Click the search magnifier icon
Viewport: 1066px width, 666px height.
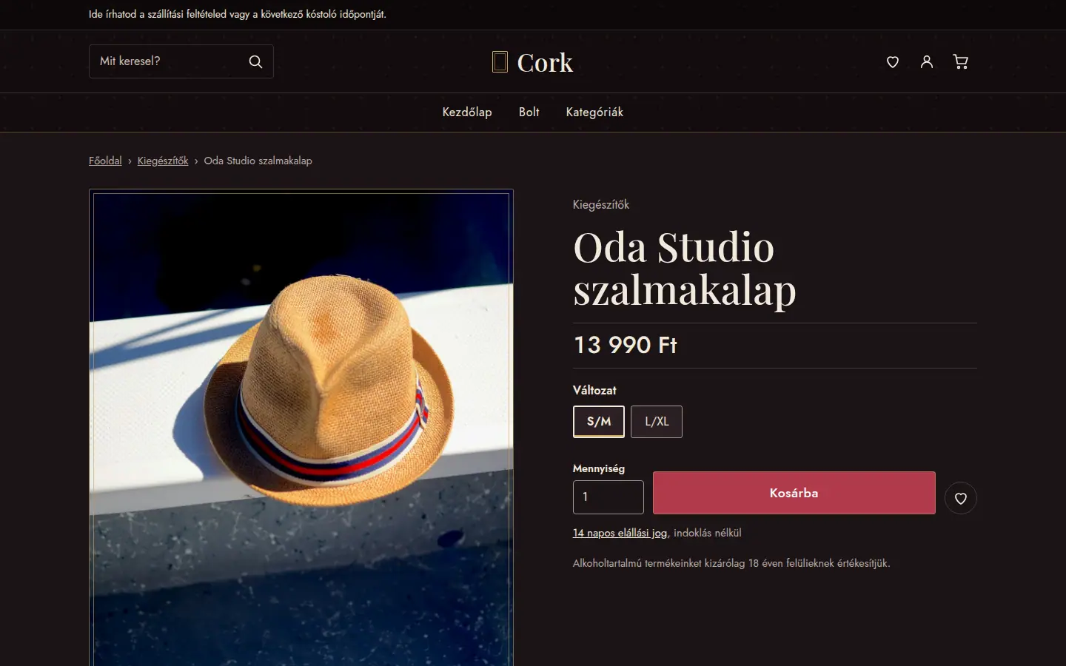255,61
